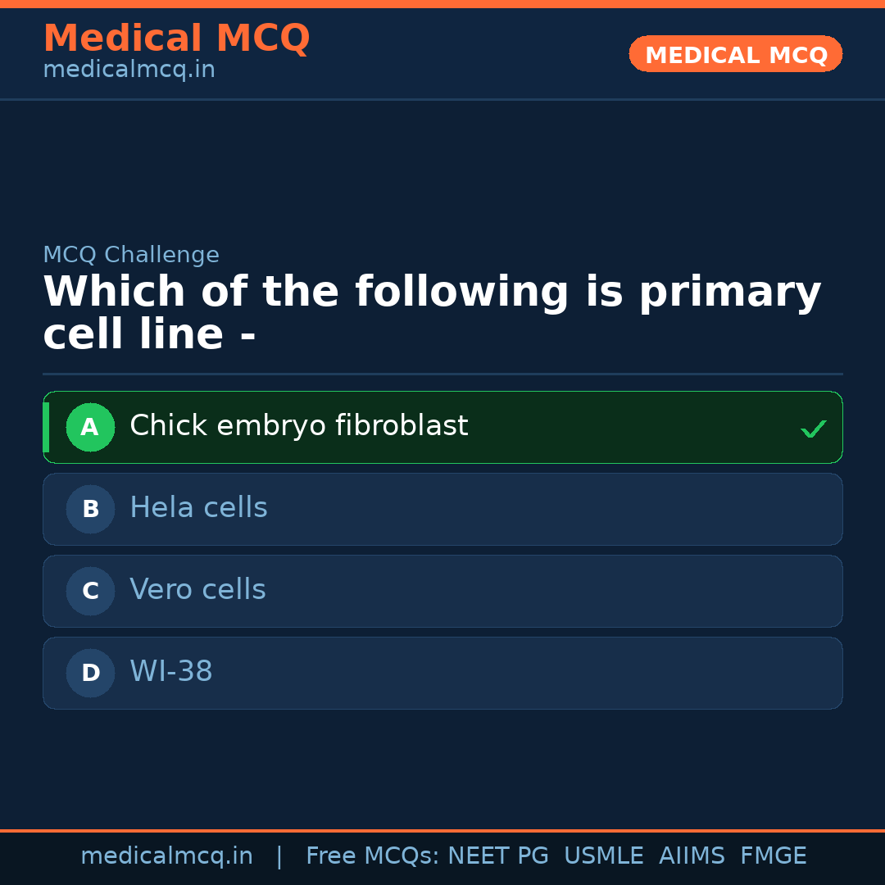Click the Medical MCQ logo text

tap(176, 38)
